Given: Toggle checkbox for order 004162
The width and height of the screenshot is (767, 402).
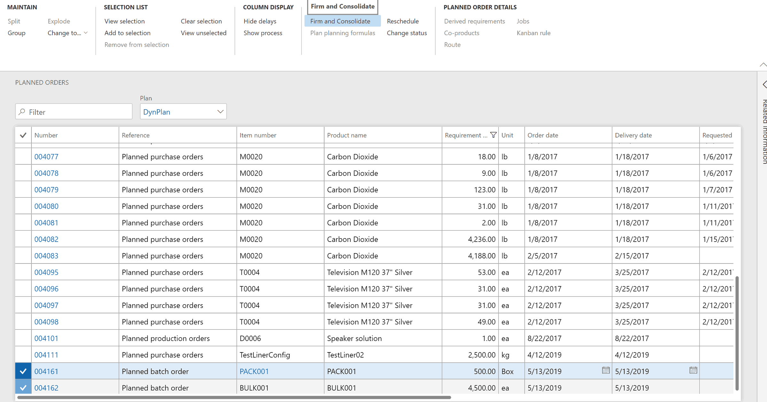Looking at the screenshot, I should pyautogui.click(x=23, y=387).
